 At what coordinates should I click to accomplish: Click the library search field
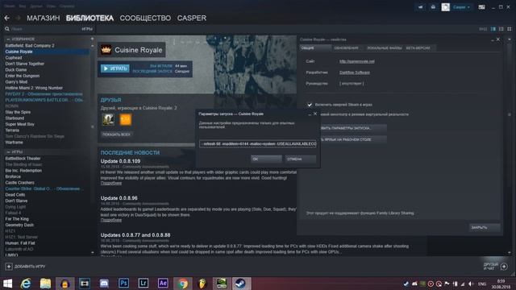pyautogui.click(x=44, y=29)
